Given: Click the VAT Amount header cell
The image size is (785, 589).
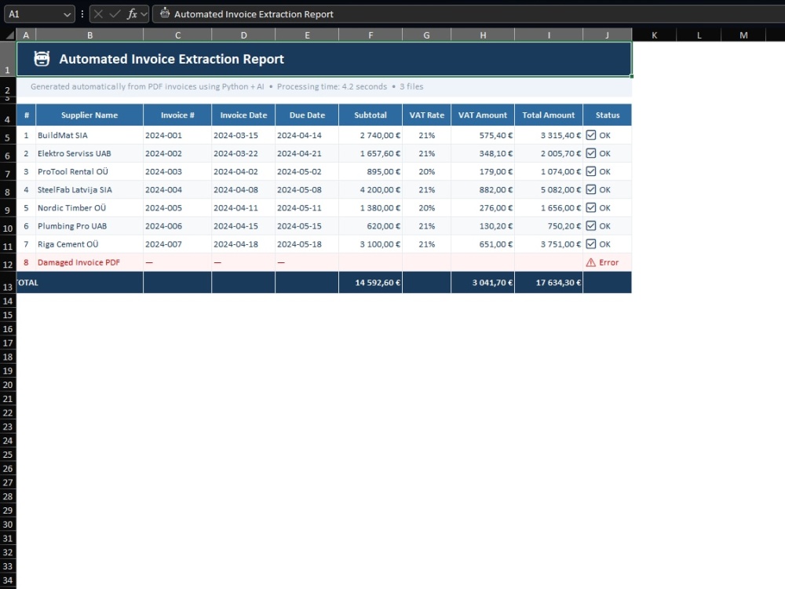Looking at the screenshot, I should click(483, 115).
